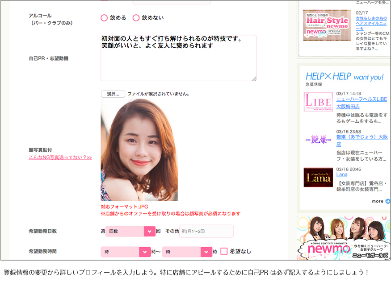Screen dimensions: 391x282
Task: Click the LIBE shop logo icon
Action: click(318, 102)
